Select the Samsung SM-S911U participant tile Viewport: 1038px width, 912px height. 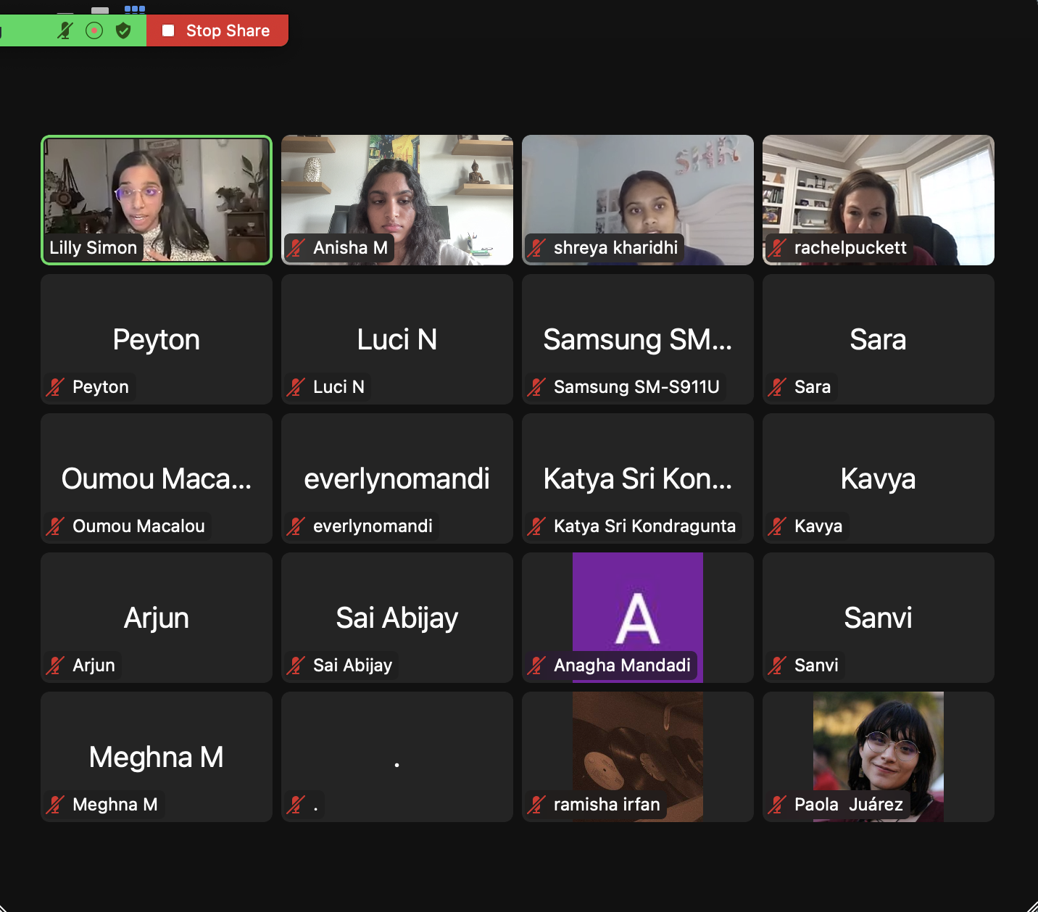638,339
